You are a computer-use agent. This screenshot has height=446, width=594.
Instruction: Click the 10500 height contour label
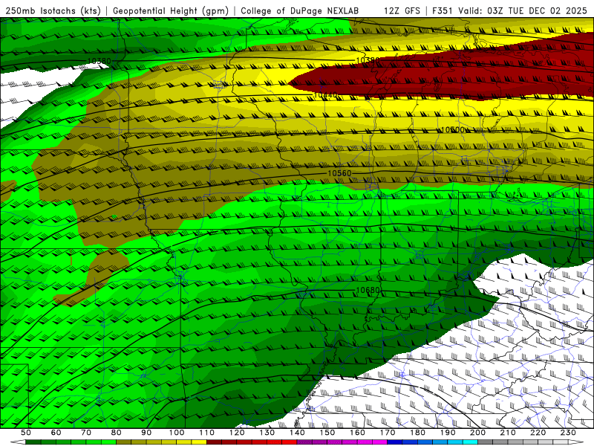tap(453, 129)
